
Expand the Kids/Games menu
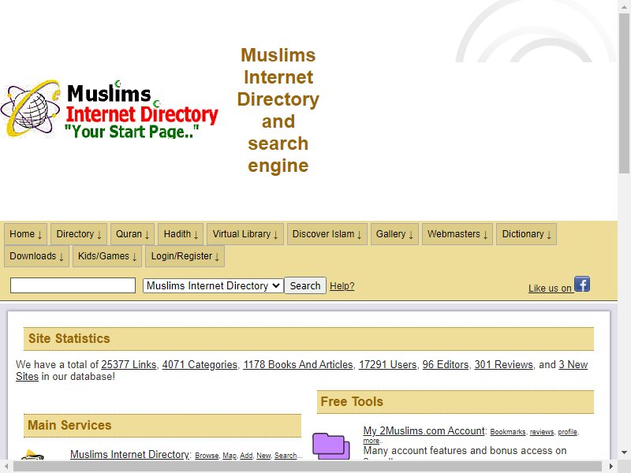pos(107,256)
